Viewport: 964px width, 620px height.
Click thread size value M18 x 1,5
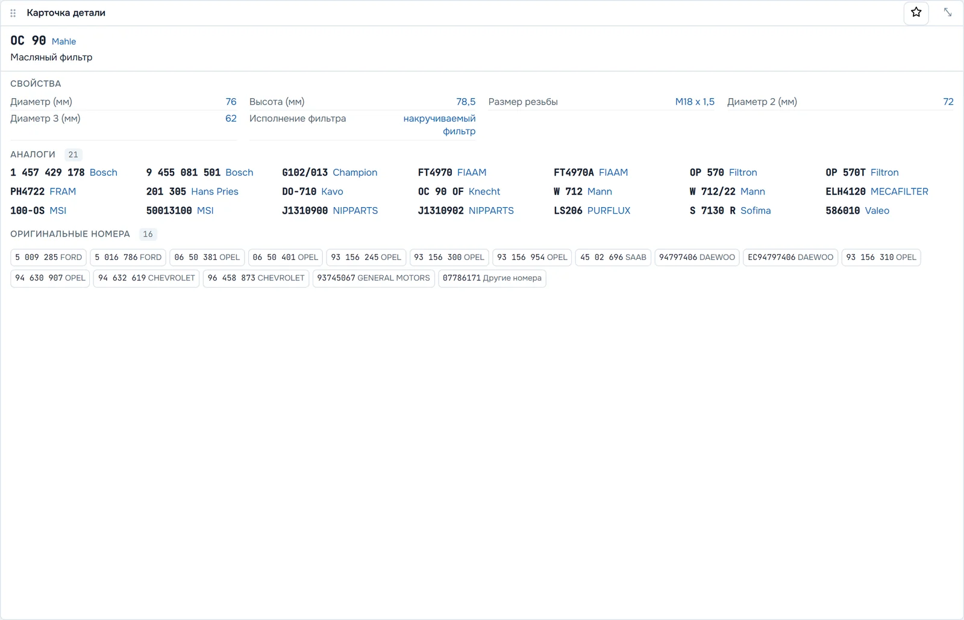click(695, 102)
